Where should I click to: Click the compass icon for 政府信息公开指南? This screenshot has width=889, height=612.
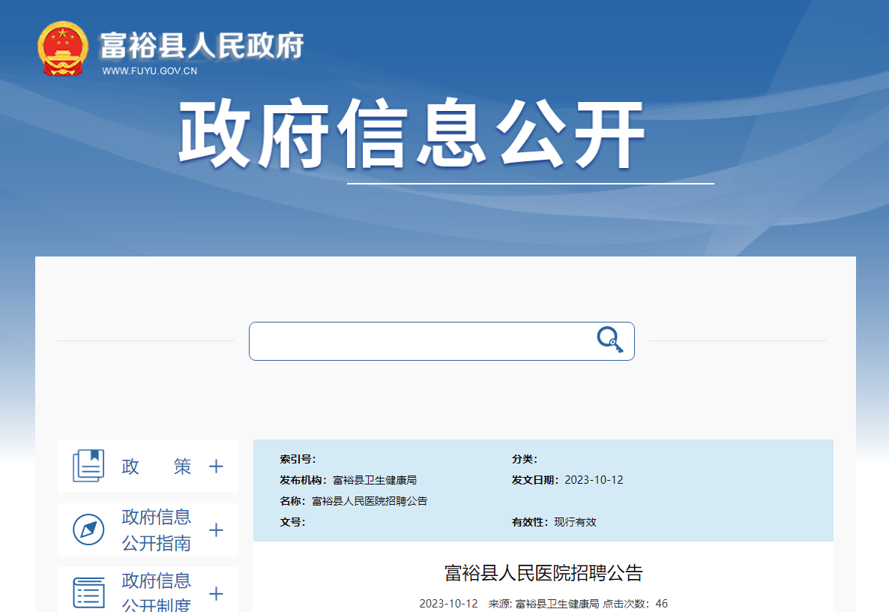(x=88, y=530)
